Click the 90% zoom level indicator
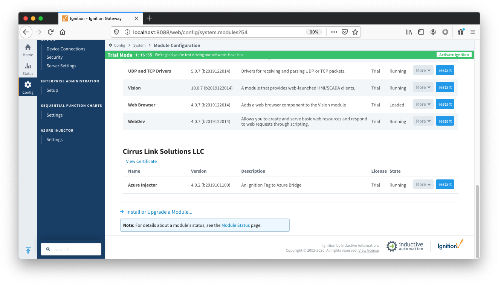This screenshot has width=498, height=284. coord(314,32)
